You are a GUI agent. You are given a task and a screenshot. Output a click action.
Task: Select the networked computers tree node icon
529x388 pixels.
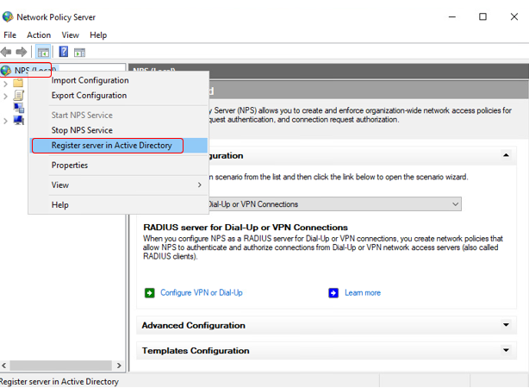[x=19, y=108]
